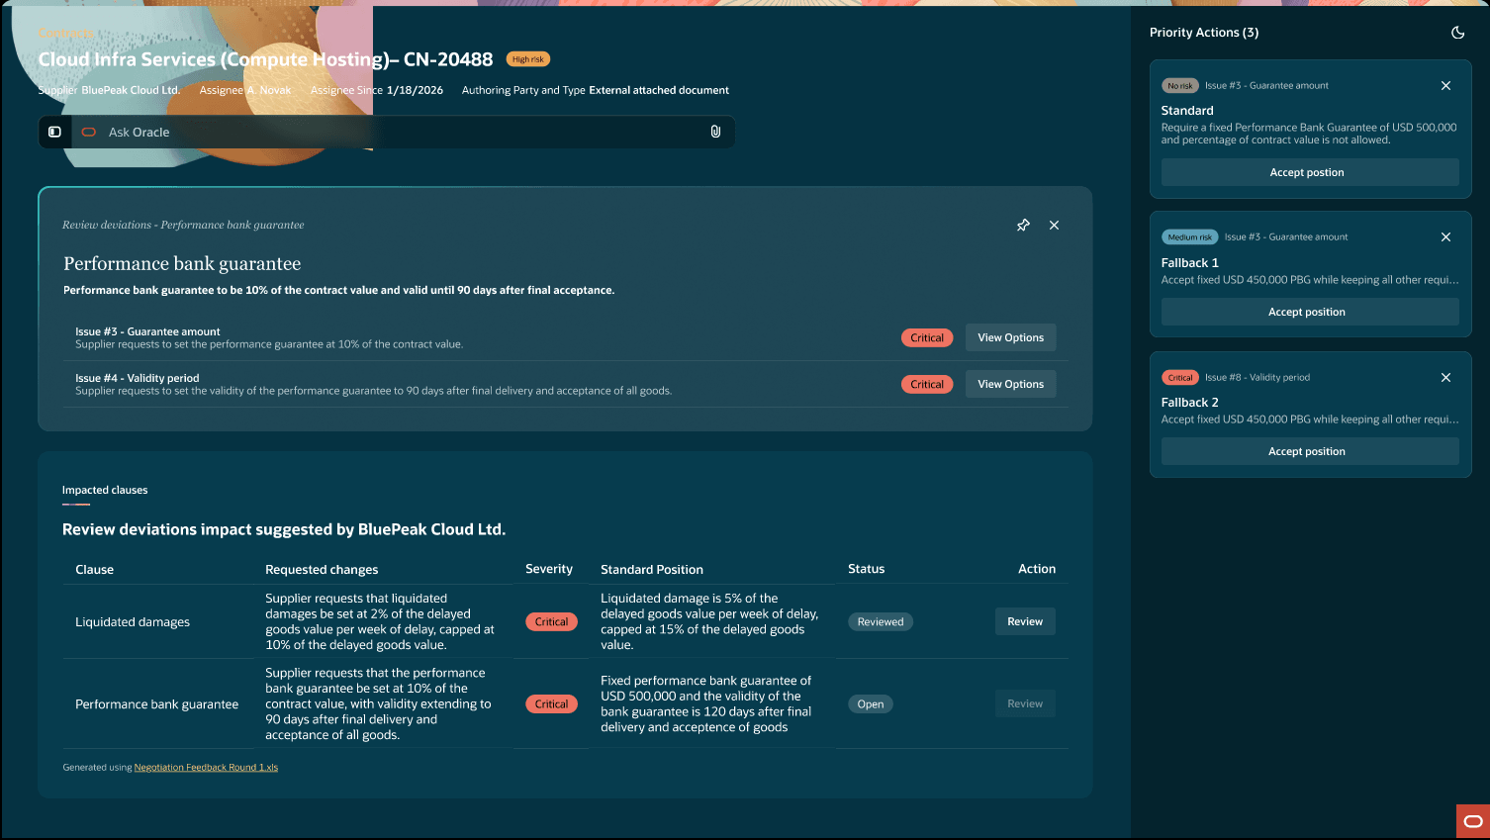Dismiss the Fallback 1 priority action card
This screenshot has width=1490, height=840.
click(1445, 237)
